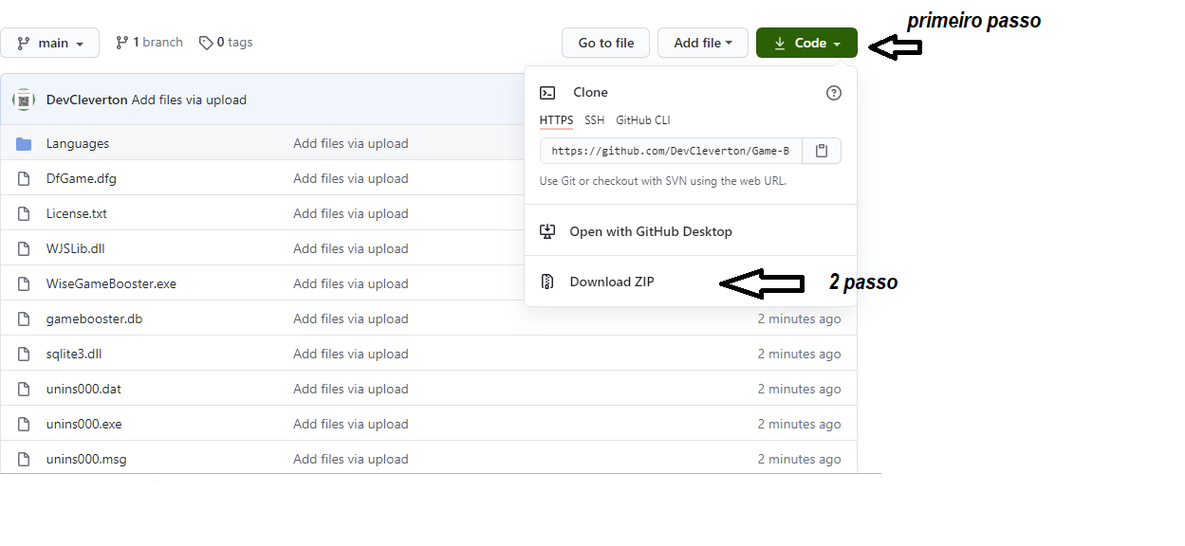The image size is (1185, 546).
Task: Click the Languages folder icon
Action: [24, 143]
